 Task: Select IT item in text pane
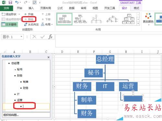tap(18, 94)
